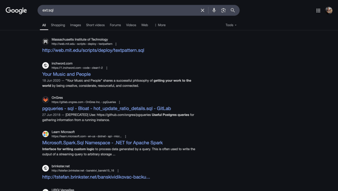Click the tstefan.brinkster.net banskivi_banski15_16 breadcrumb

(x=83, y=171)
